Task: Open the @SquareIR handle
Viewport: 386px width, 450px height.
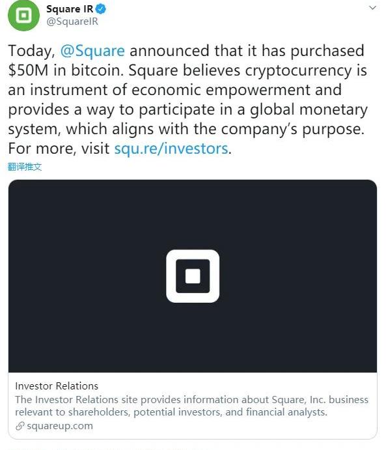Action: 72,21
